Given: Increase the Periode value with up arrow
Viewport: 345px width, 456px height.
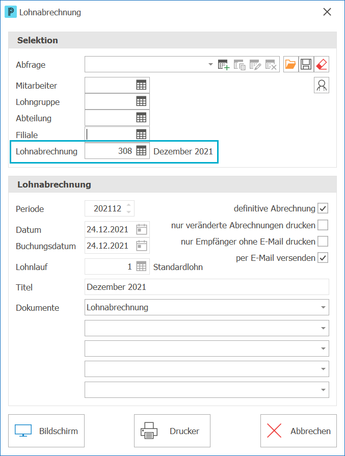Looking at the screenshot, I should 129,205.
